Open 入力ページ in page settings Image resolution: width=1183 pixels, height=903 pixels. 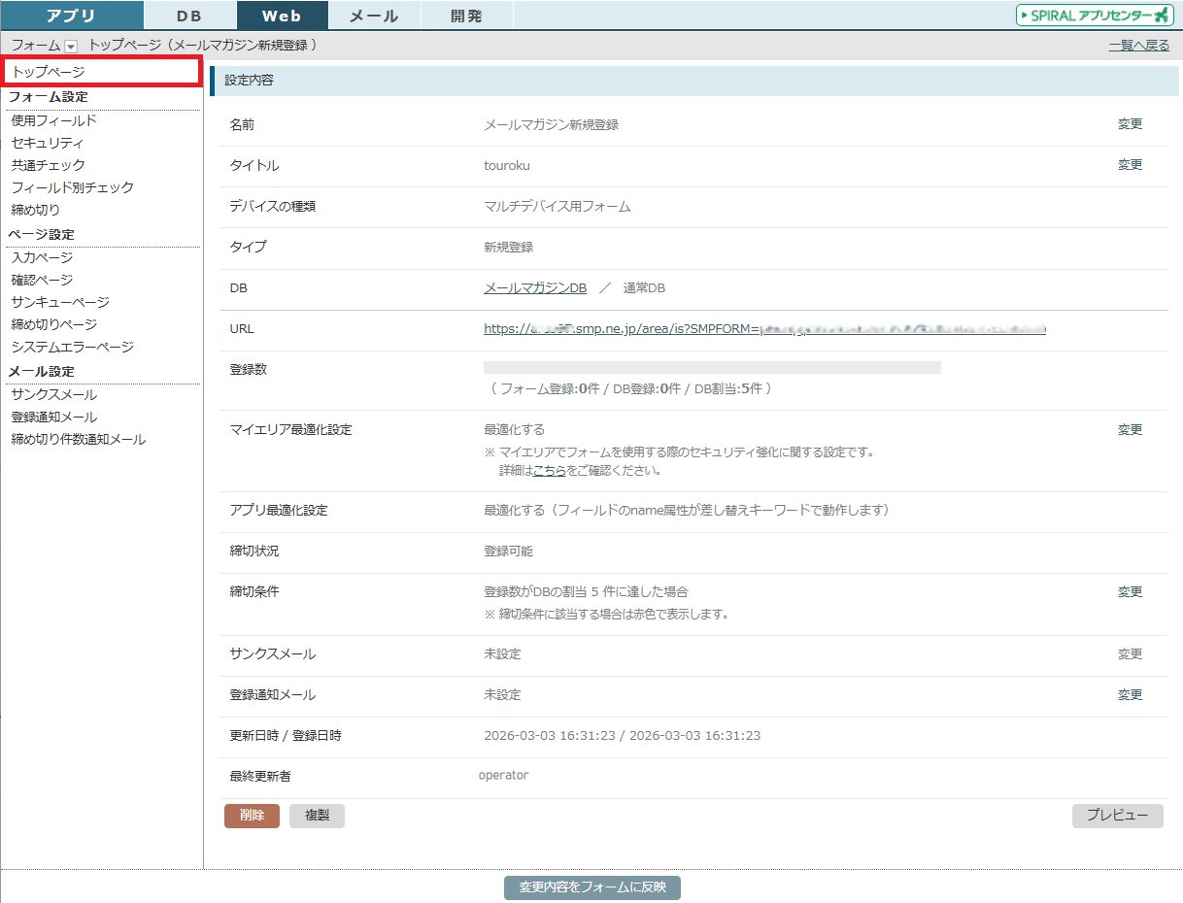(42, 257)
